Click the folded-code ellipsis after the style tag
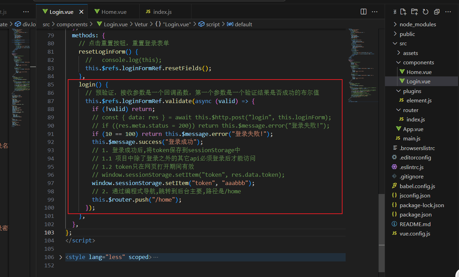The image size is (459, 277). point(156,257)
